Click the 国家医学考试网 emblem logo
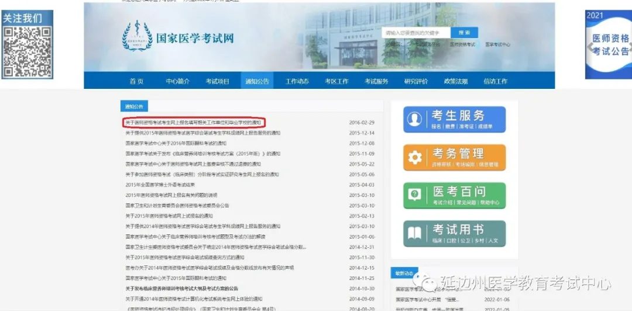This screenshot has height=311, width=632. (x=137, y=36)
